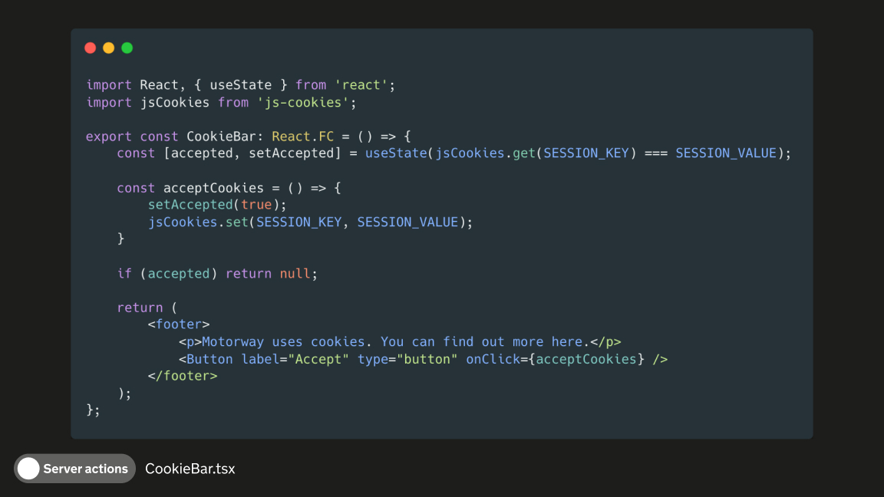Select the CookieBar.tsx file label
This screenshot has height=497, width=884.
(x=190, y=469)
